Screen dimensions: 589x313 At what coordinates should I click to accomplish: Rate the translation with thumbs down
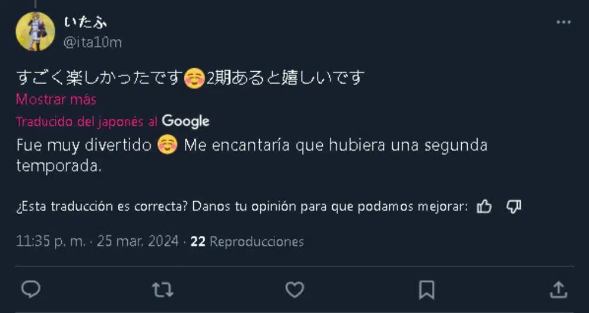[514, 207]
